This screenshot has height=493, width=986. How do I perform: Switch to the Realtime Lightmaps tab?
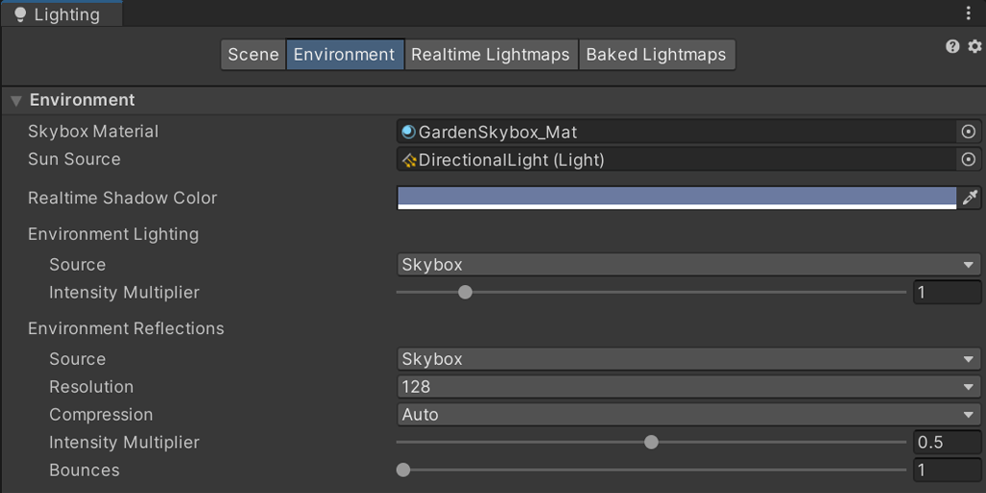[x=490, y=55]
